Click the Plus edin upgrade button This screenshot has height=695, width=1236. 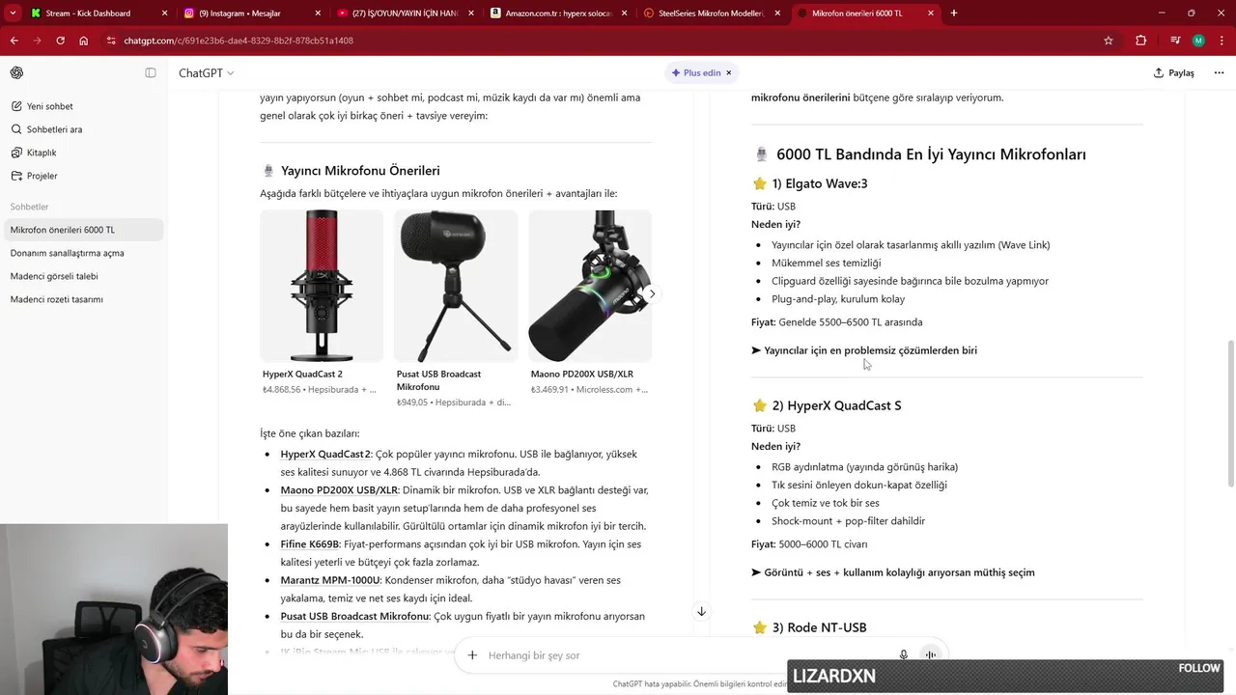click(696, 72)
